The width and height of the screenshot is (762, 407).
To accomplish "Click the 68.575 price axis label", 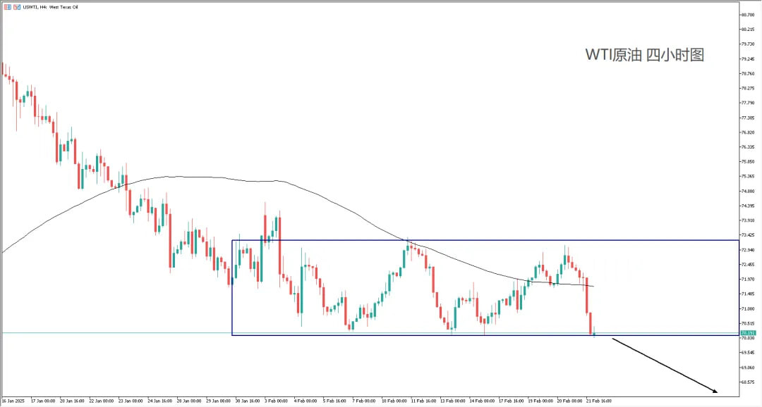I will tap(747, 382).
